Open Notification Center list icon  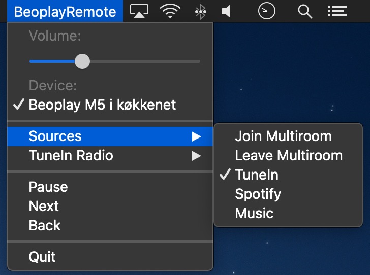(337, 11)
